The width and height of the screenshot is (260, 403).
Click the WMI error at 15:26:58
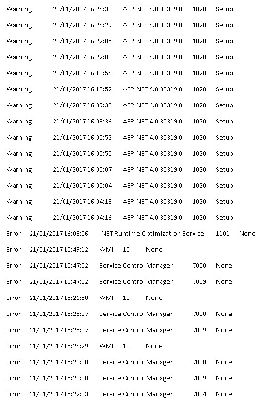click(84, 298)
